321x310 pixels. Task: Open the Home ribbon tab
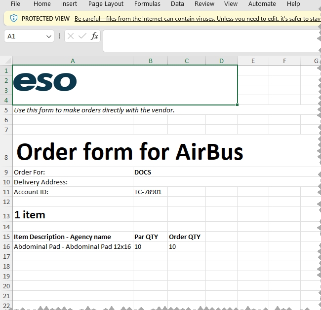click(x=42, y=3)
